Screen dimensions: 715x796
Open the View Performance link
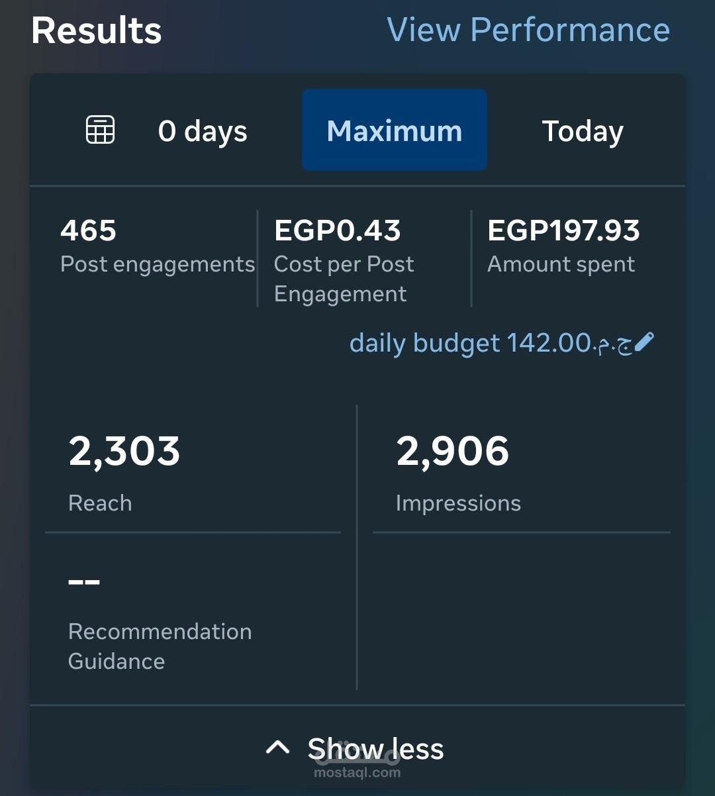pos(528,30)
